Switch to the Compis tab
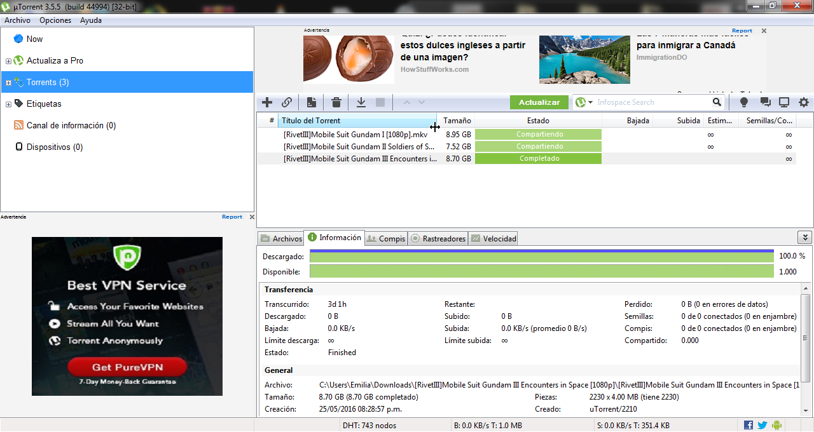 [386, 239]
